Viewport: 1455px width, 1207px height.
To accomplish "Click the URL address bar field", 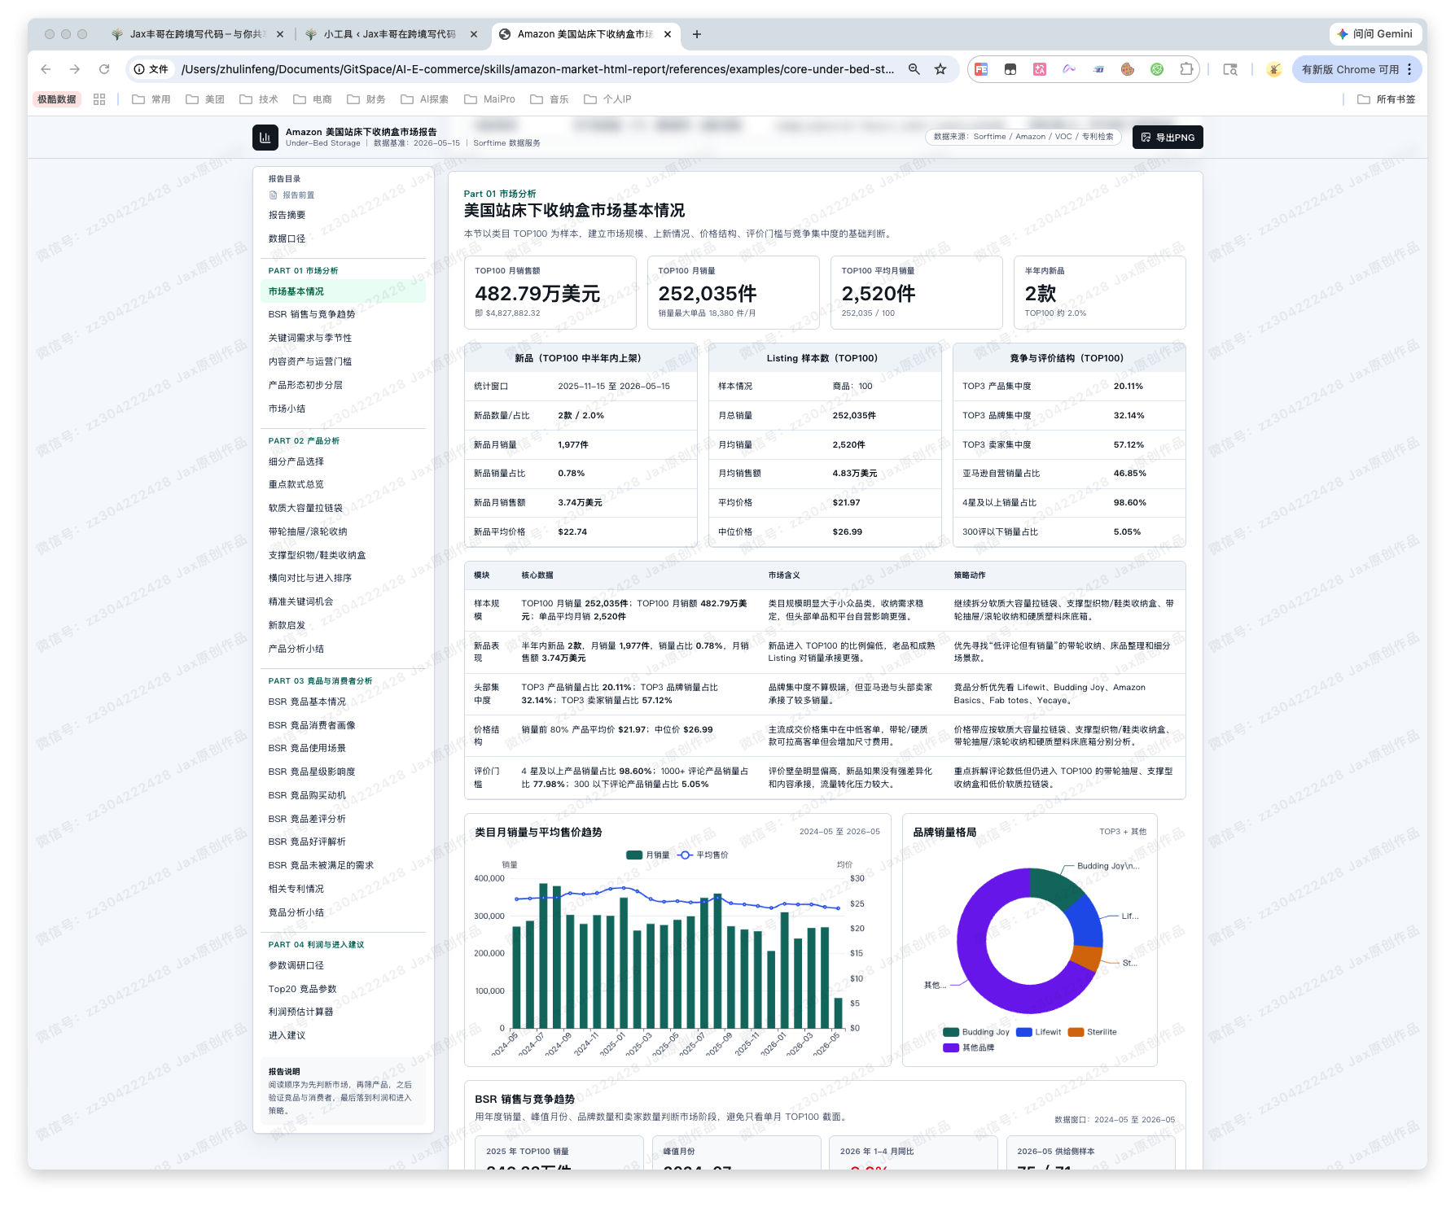I will pyautogui.click(x=537, y=69).
